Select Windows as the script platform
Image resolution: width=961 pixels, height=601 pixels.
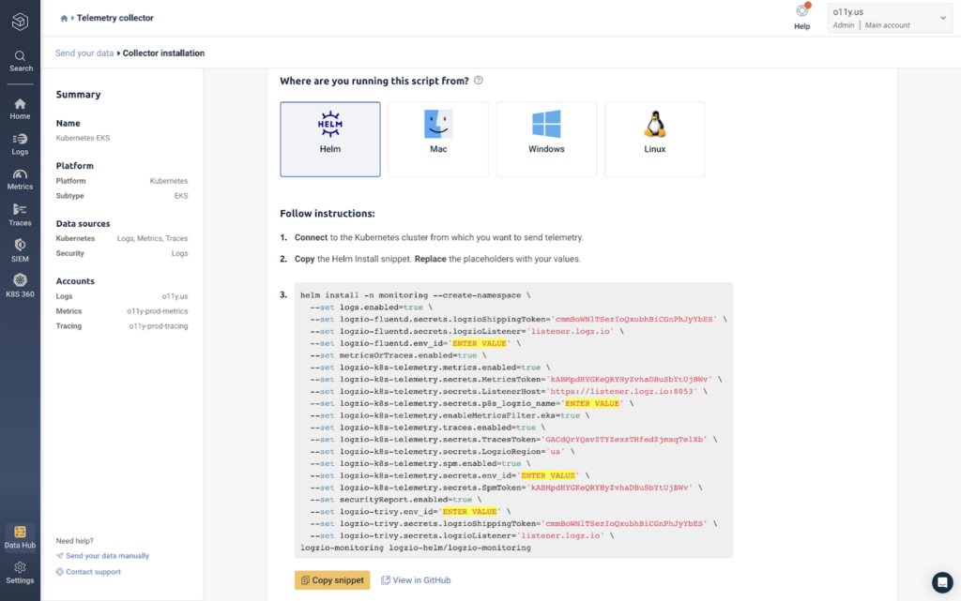pos(546,140)
